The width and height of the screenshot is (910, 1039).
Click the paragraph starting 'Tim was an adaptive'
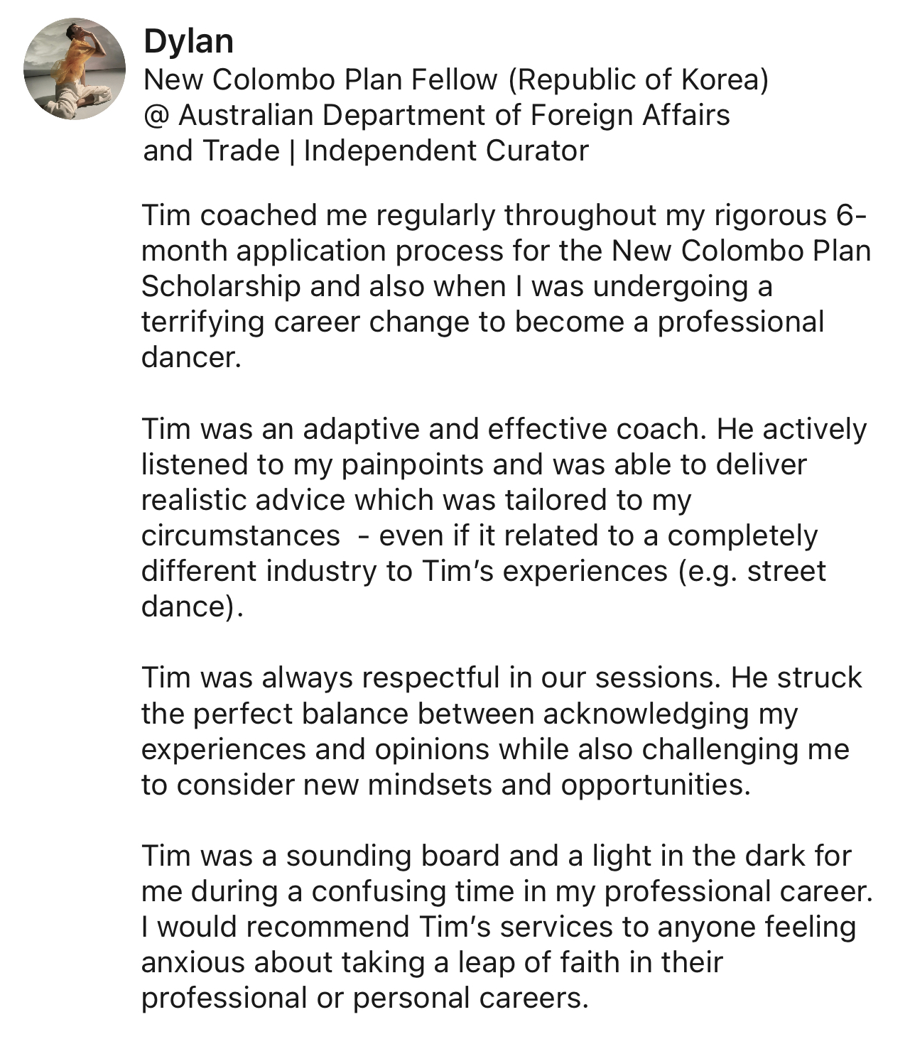pos(504,518)
